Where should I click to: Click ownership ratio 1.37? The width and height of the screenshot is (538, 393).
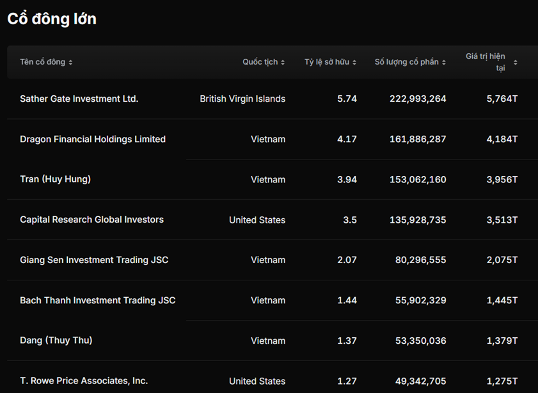coord(347,341)
